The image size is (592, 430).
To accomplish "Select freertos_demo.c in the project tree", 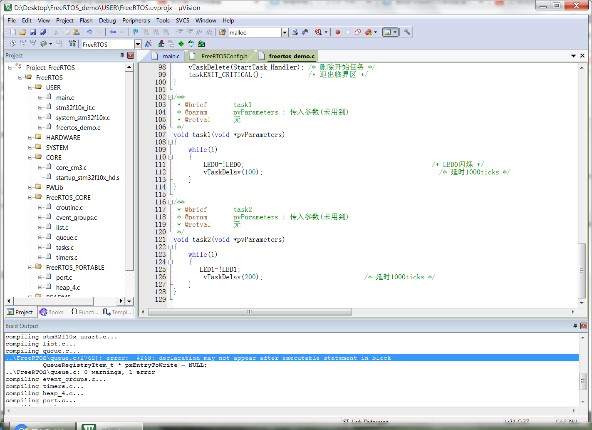I will (x=78, y=128).
